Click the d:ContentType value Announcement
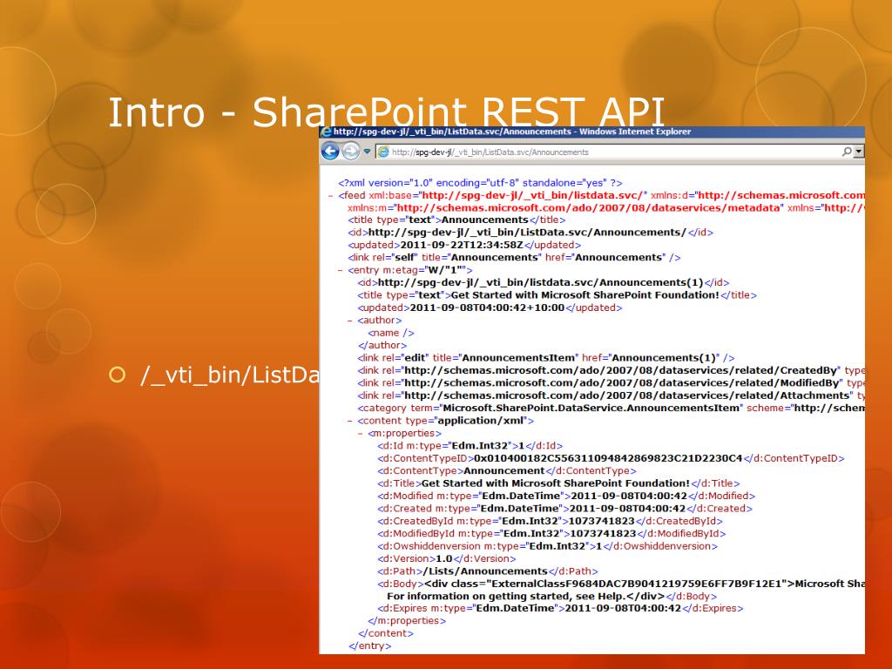This screenshot has height=669, width=892. pos(504,471)
